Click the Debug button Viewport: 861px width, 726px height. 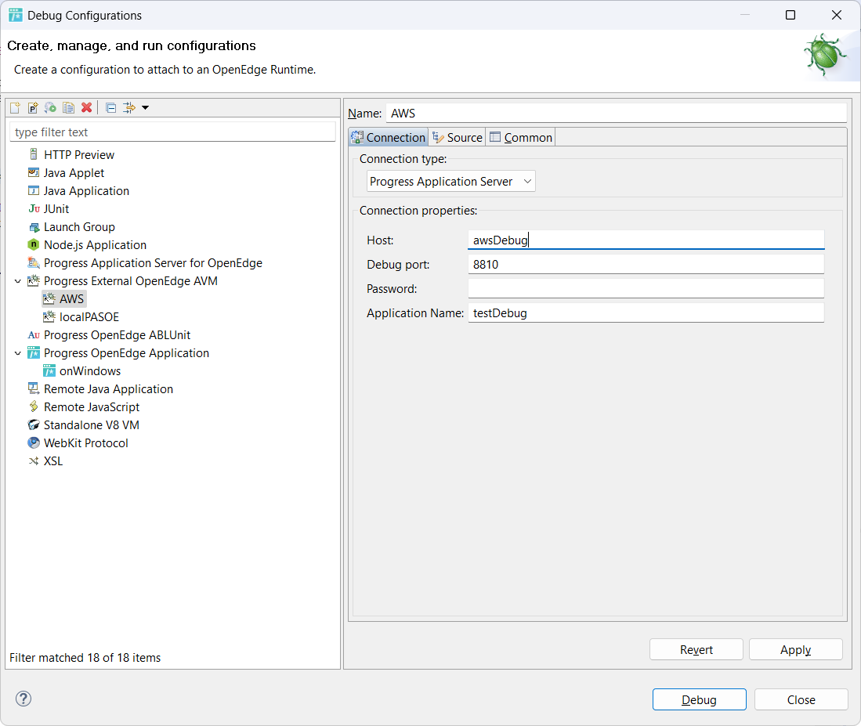(x=699, y=699)
